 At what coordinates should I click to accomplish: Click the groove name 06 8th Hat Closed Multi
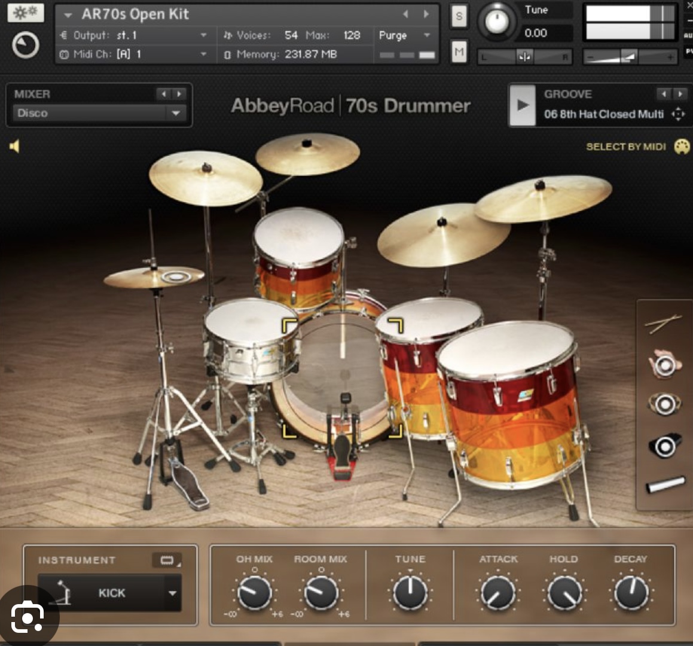click(604, 114)
